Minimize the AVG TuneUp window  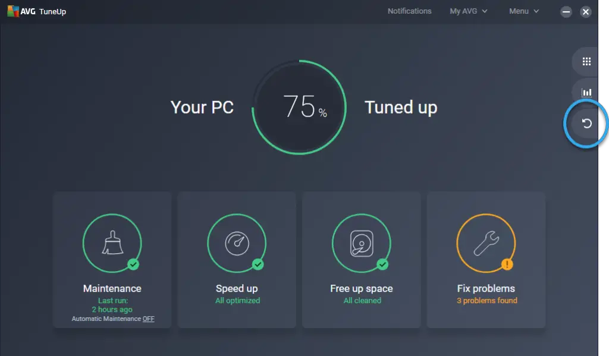click(x=566, y=12)
